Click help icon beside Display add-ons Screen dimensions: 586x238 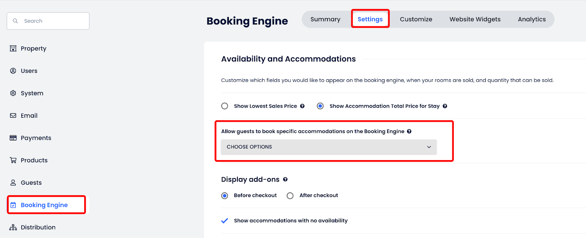click(x=285, y=180)
